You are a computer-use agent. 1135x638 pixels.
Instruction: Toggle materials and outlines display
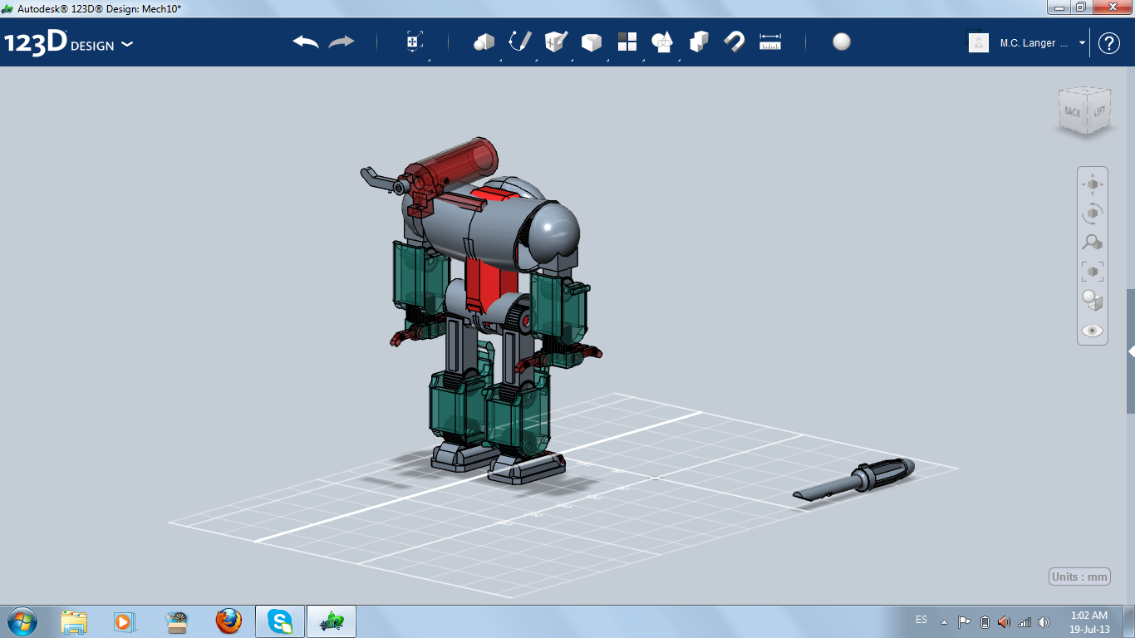[1093, 300]
